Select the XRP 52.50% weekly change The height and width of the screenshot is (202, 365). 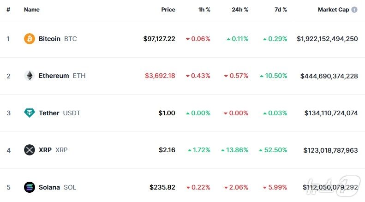tap(275, 150)
